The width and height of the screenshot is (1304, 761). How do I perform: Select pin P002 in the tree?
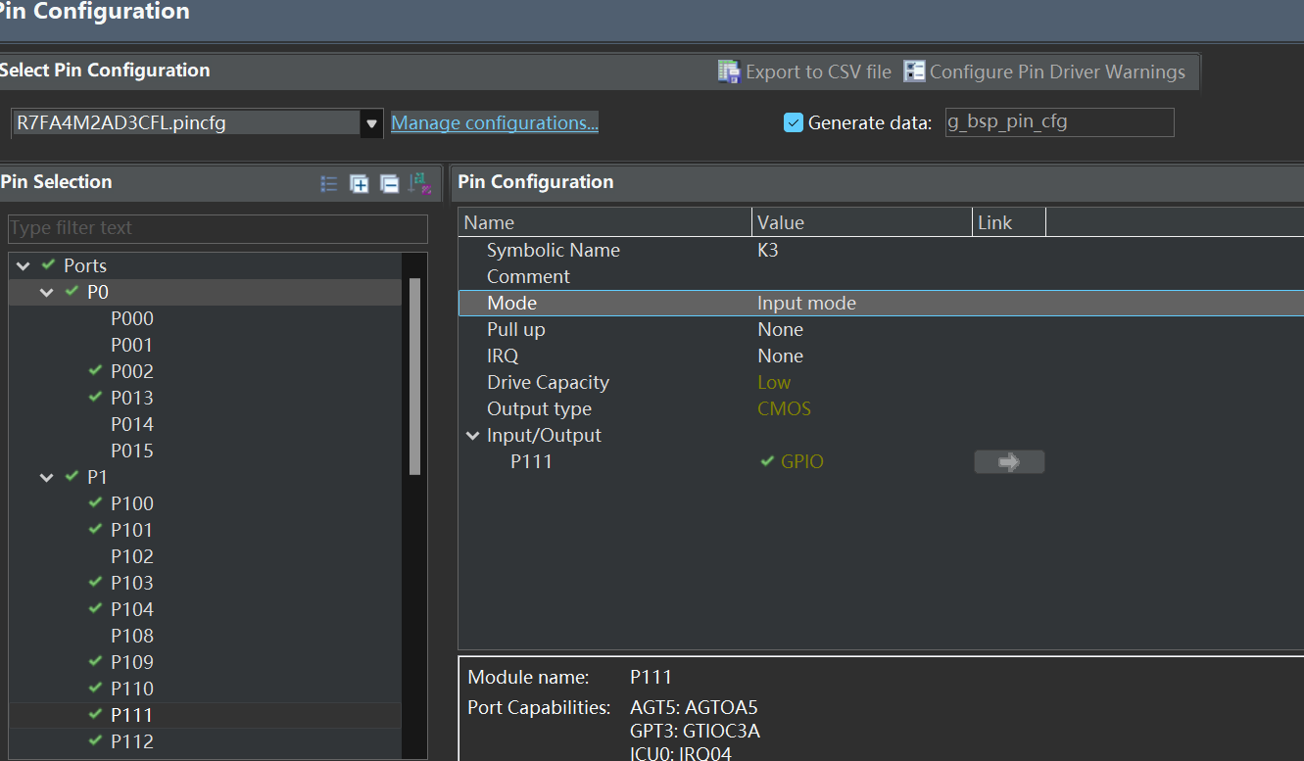click(131, 371)
